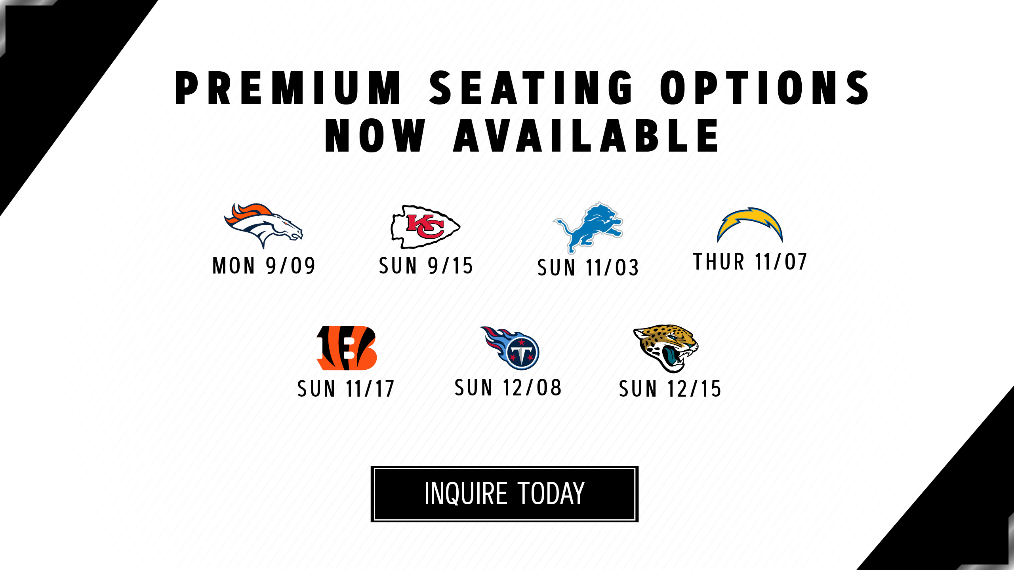This screenshot has height=570, width=1014.
Task: Click the THUR 11/07 game date
Action: point(749,262)
